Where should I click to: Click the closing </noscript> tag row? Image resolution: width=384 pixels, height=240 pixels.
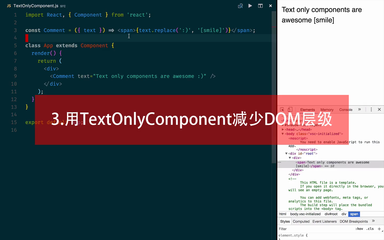coord(307,149)
